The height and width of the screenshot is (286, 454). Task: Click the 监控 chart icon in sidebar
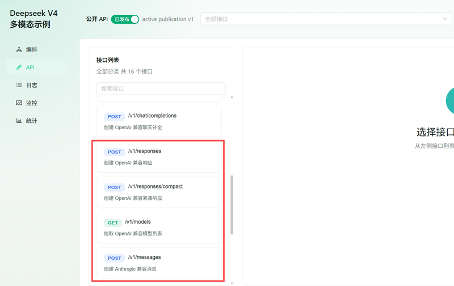pyautogui.click(x=19, y=103)
